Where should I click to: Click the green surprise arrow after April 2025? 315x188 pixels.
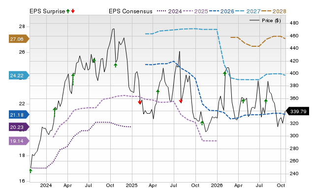pyautogui.click(x=158, y=92)
